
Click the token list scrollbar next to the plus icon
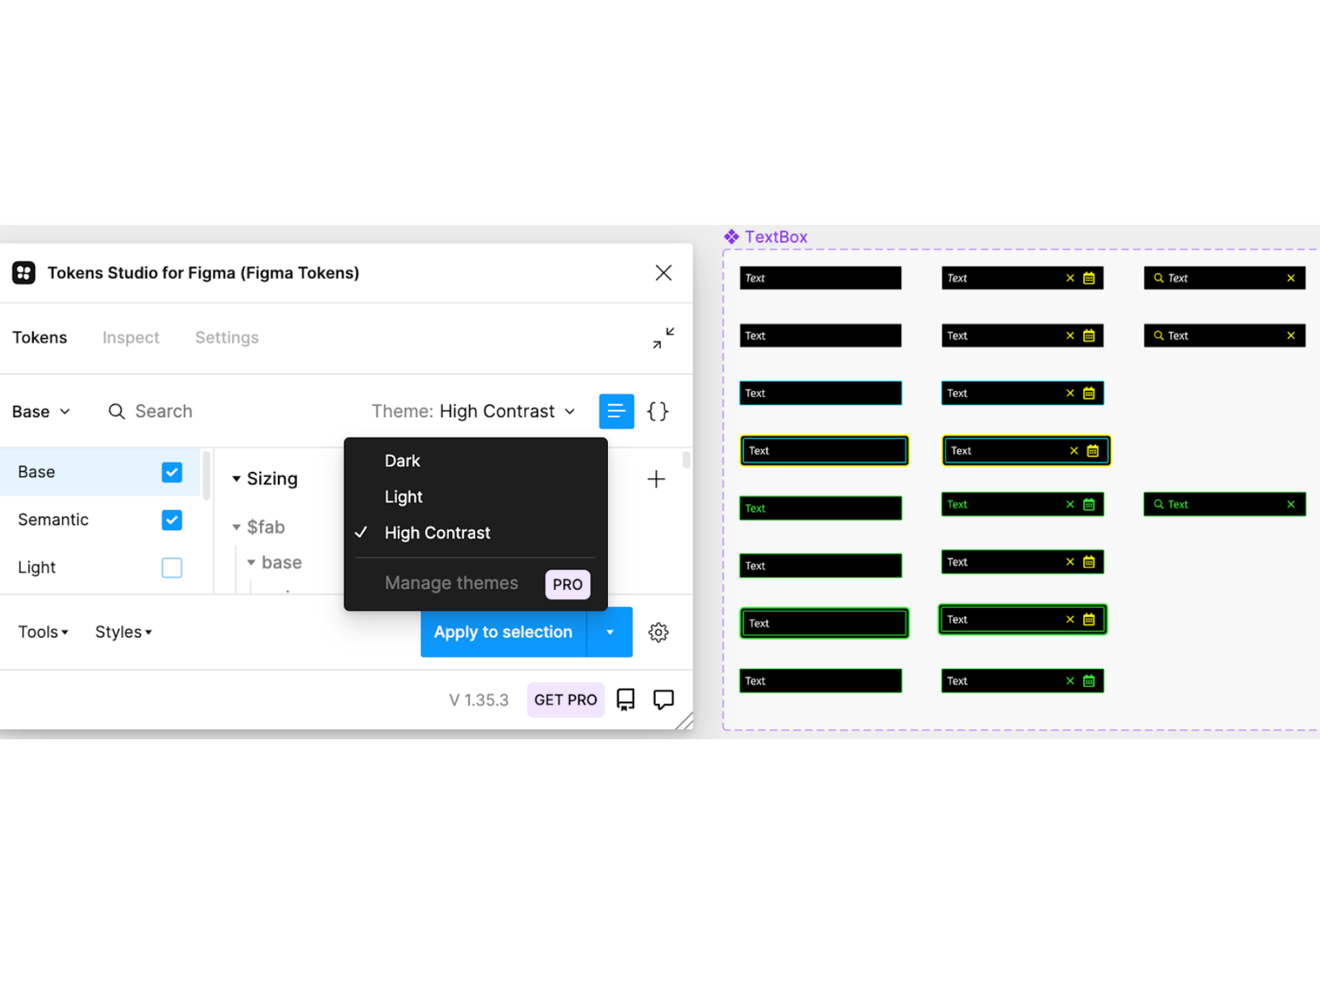[x=686, y=460]
